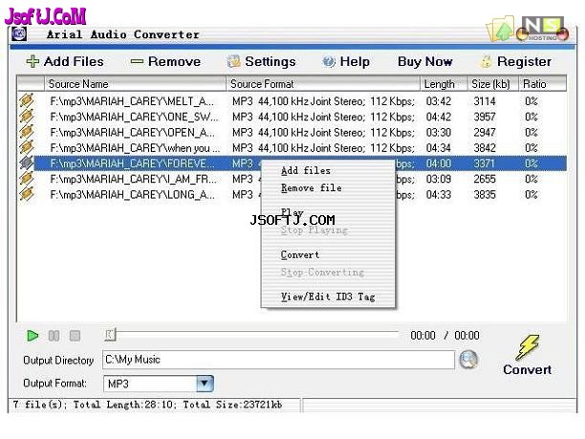Image resolution: width=585 pixels, height=439 pixels.
Task: Click the file icon for MELT_A... row
Action: tap(27, 100)
